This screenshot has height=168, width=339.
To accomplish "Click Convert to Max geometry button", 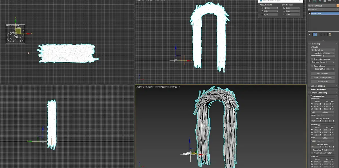I will (x=323, y=77).
